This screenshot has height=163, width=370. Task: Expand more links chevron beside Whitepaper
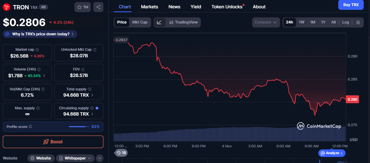[100, 158]
